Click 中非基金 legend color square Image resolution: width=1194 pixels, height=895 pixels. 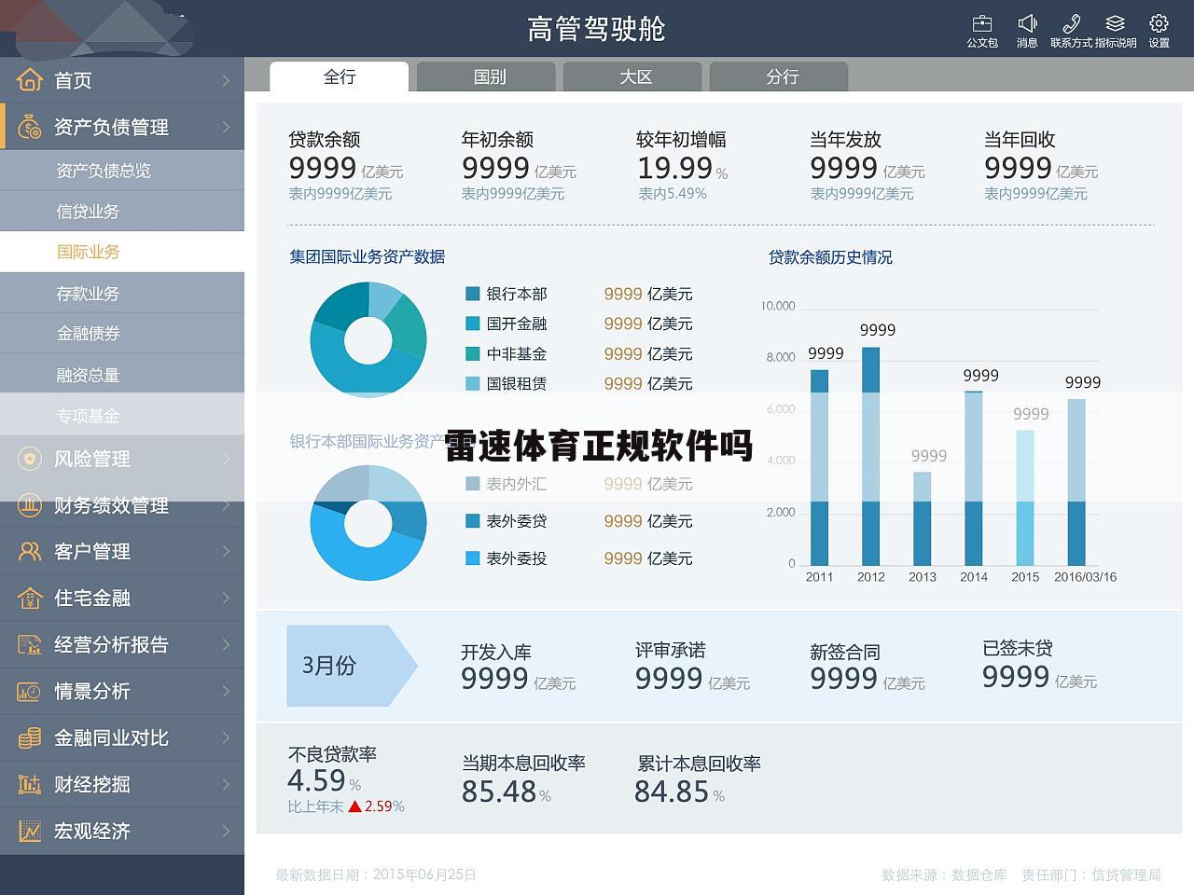pyautogui.click(x=473, y=353)
